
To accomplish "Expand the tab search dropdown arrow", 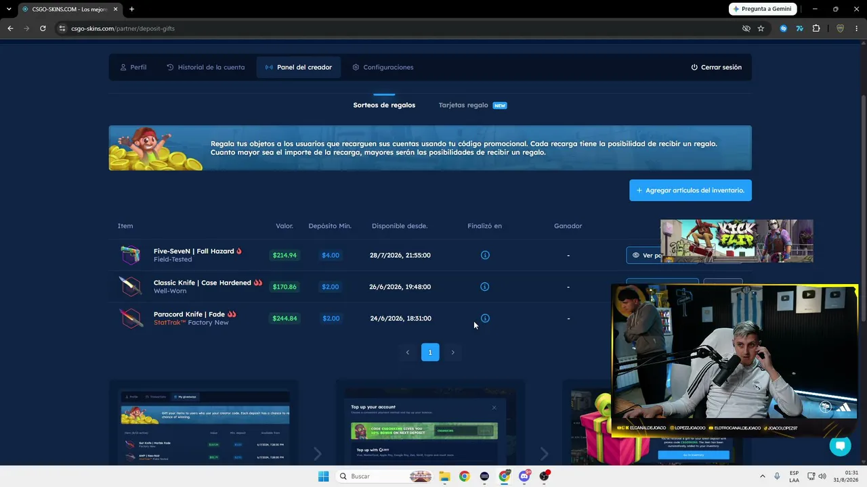I will pos(8,9).
